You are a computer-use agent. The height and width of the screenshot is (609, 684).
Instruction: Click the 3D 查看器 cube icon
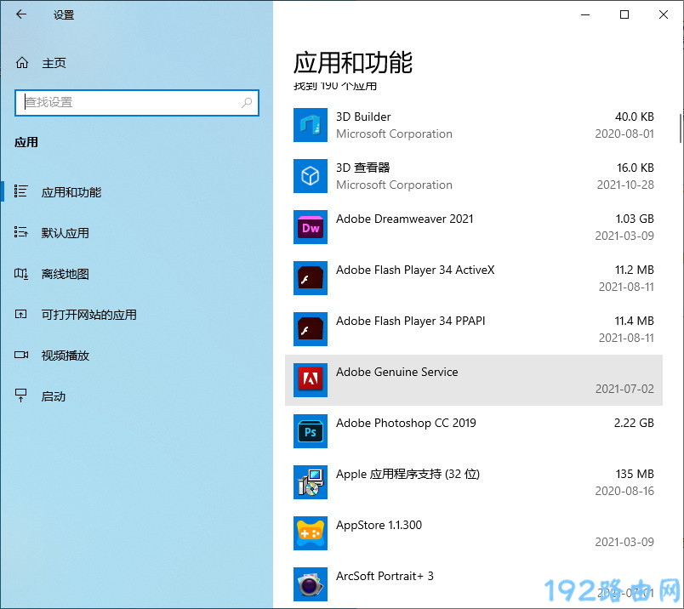[x=310, y=176]
